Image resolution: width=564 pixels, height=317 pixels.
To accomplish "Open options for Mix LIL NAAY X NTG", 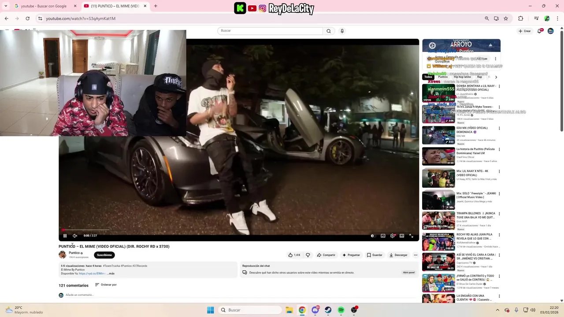I will click(x=499, y=171).
